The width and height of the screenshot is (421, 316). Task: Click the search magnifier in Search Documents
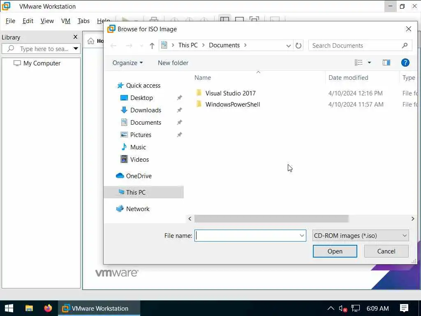[x=405, y=45]
